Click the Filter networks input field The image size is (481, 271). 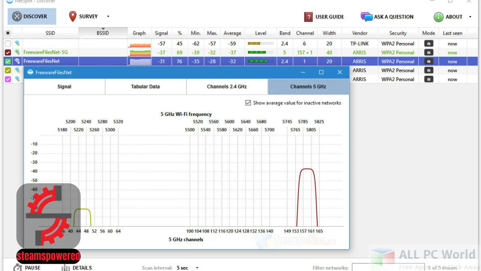coord(388,268)
